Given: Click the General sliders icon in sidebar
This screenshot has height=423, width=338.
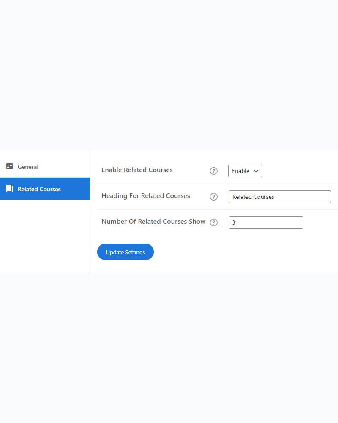Looking at the screenshot, I should click(x=9, y=167).
